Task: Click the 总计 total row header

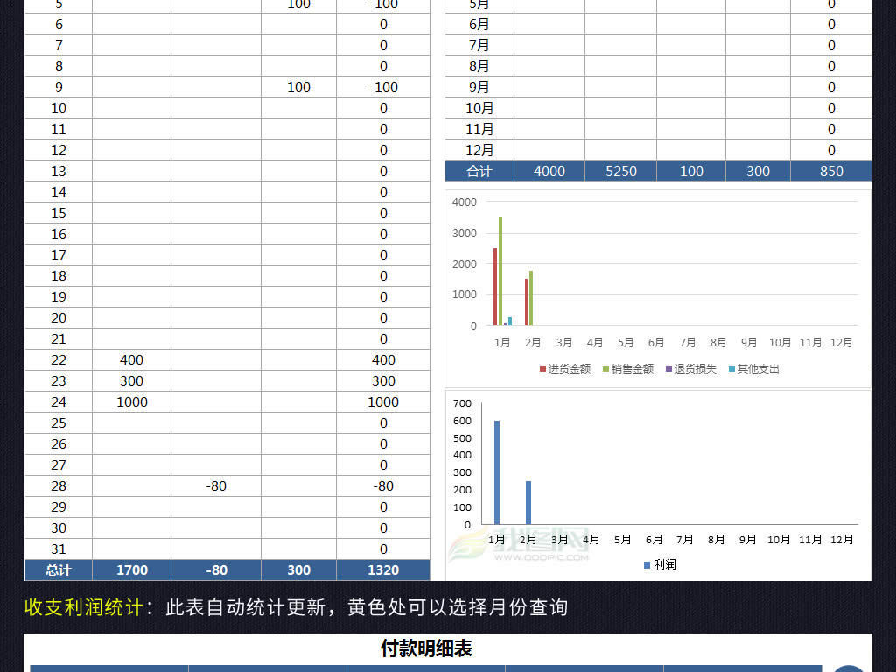Action: point(58,570)
